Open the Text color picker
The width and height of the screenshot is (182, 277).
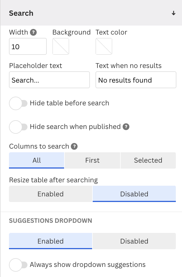point(104,46)
